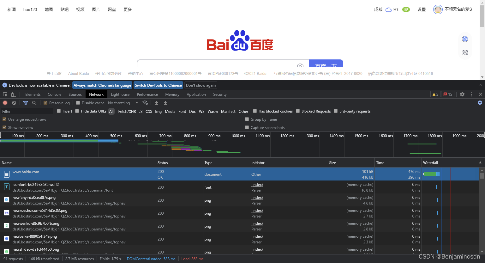485x263 pixels.
Task: Sort by the Size column header
Action: 351,162
